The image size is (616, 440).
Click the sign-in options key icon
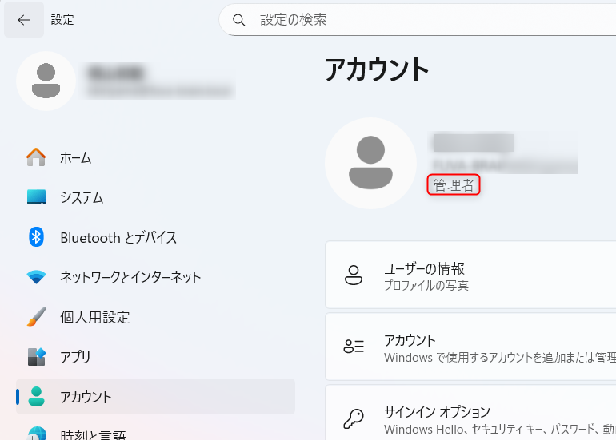click(x=354, y=418)
